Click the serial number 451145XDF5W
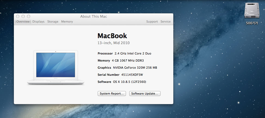 coord(132,75)
